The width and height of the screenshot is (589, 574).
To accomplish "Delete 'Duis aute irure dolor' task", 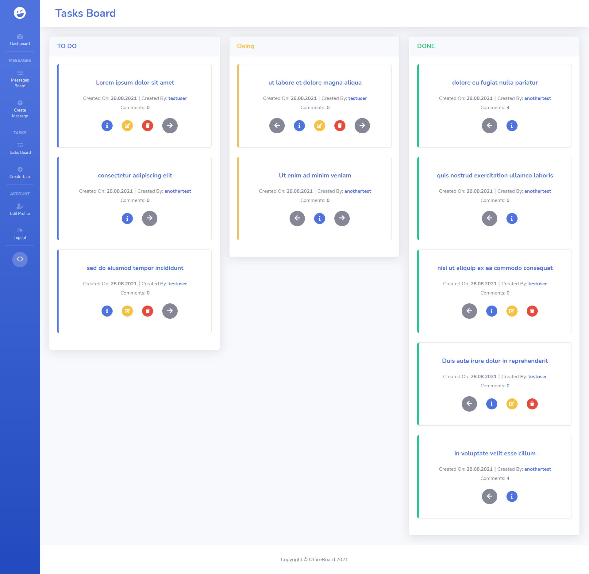I will tap(532, 404).
